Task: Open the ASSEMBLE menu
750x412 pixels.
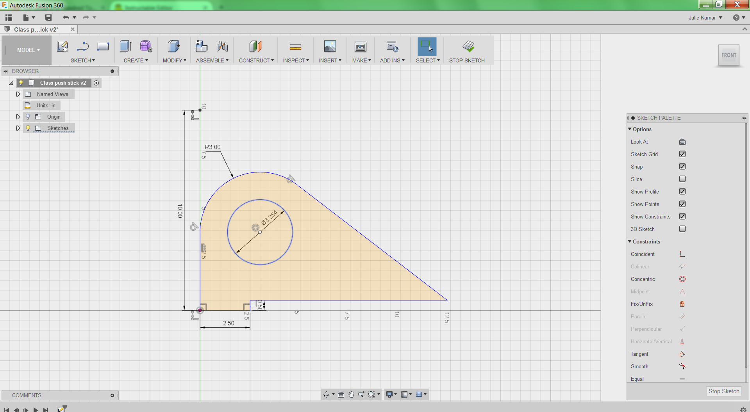Action: point(212,60)
